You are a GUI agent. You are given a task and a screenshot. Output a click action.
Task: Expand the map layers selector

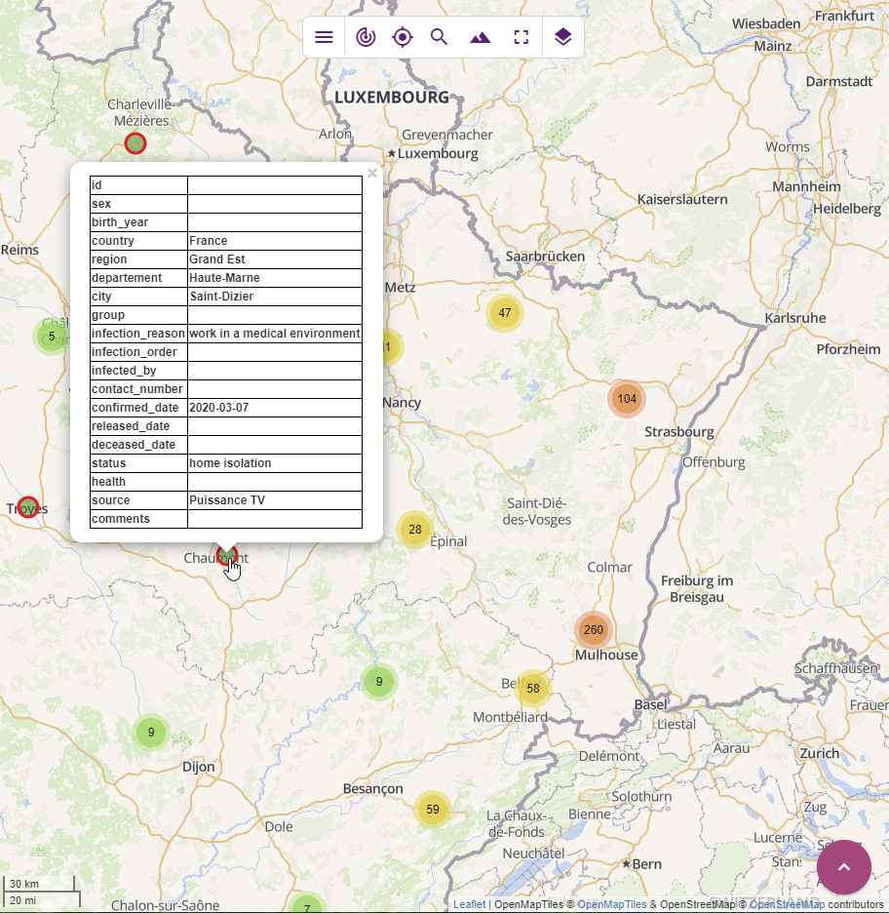(562, 37)
